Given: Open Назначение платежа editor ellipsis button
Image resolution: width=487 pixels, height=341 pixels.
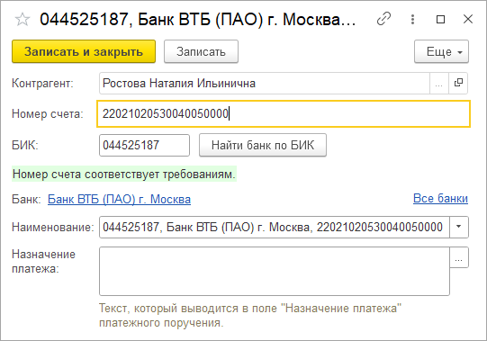Looking at the screenshot, I should point(459,257).
